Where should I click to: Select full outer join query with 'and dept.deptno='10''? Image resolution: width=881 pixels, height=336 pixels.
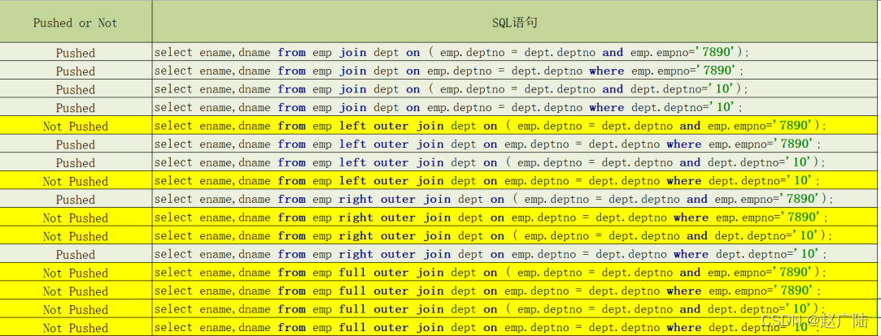coord(490,309)
